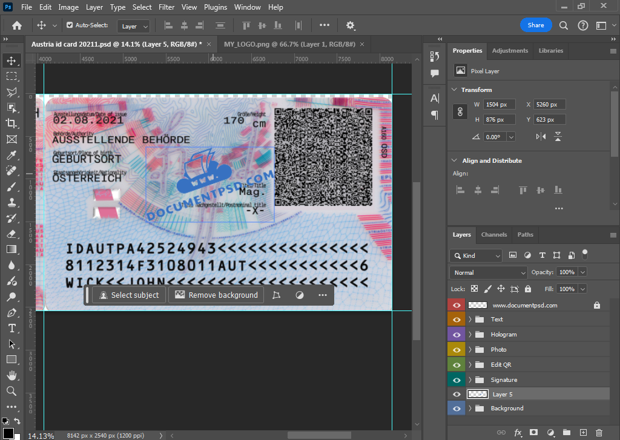This screenshot has width=620, height=440.
Task: Toggle the link width and height button
Action: (460, 112)
